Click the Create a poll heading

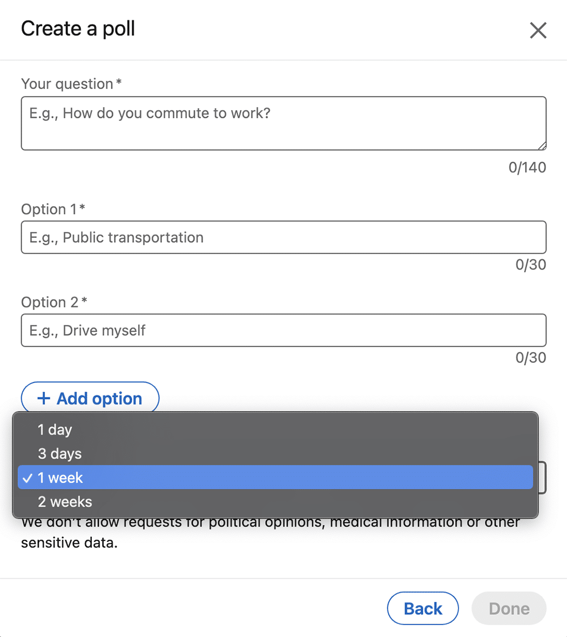coord(78,29)
